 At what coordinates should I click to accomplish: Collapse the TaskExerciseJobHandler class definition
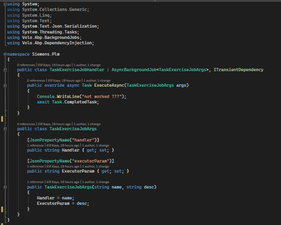pos(5,70)
